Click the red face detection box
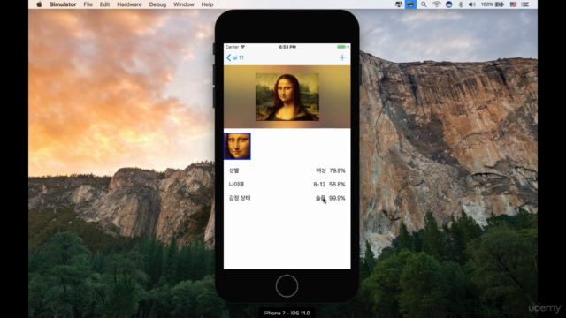Image resolution: width=566 pixels, height=318 pixels. coord(285,92)
